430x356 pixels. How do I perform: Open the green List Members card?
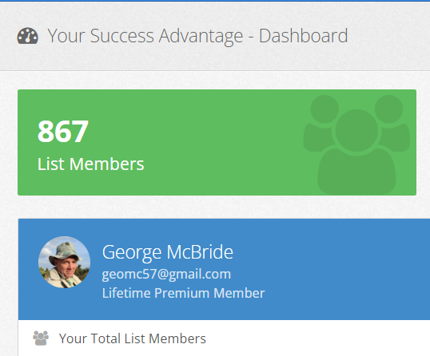(x=217, y=142)
